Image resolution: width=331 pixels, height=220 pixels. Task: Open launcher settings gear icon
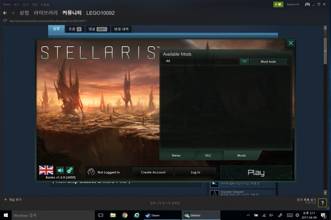click(x=70, y=170)
